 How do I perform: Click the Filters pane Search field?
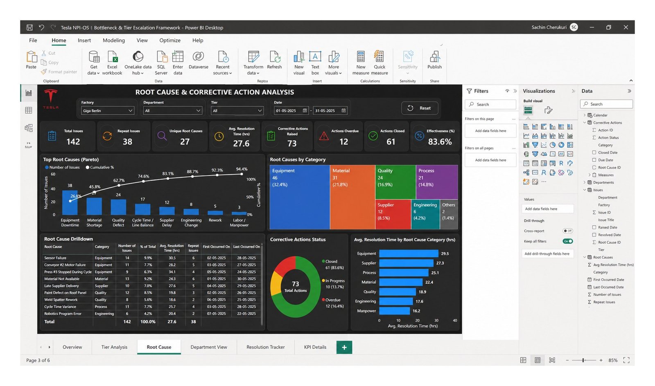click(490, 104)
